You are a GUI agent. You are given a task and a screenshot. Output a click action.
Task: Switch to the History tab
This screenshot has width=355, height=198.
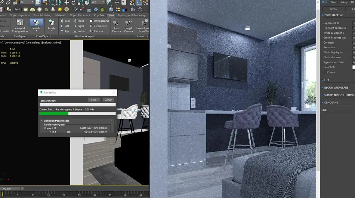tap(343, 2)
